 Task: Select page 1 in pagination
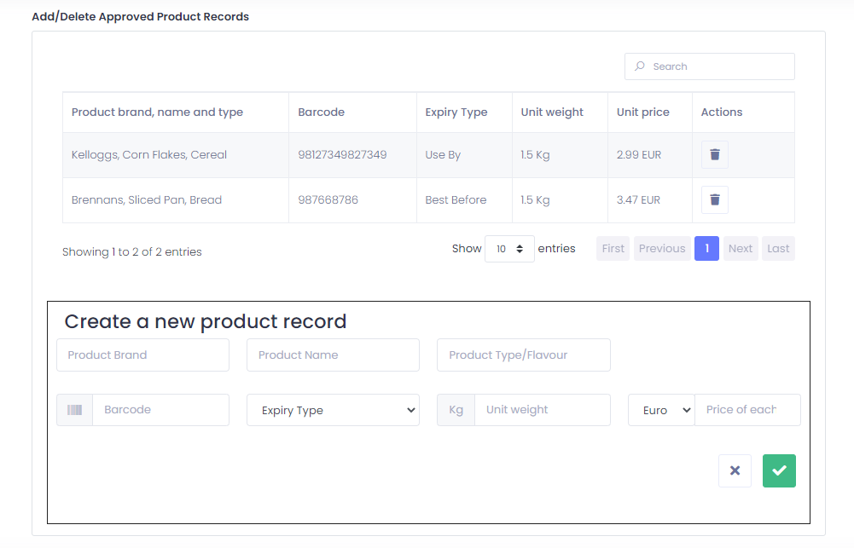coord(706,248)
